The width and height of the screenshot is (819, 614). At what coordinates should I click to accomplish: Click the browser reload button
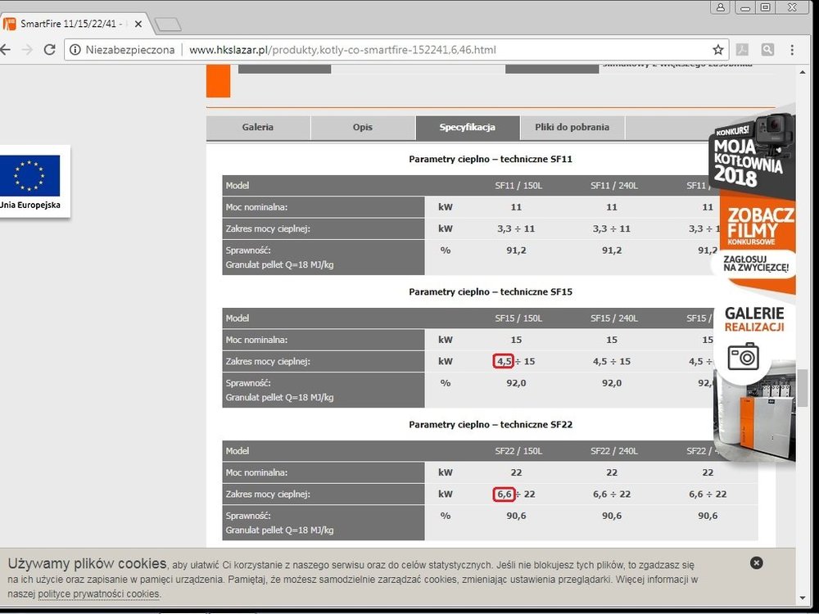click(50, 50)
